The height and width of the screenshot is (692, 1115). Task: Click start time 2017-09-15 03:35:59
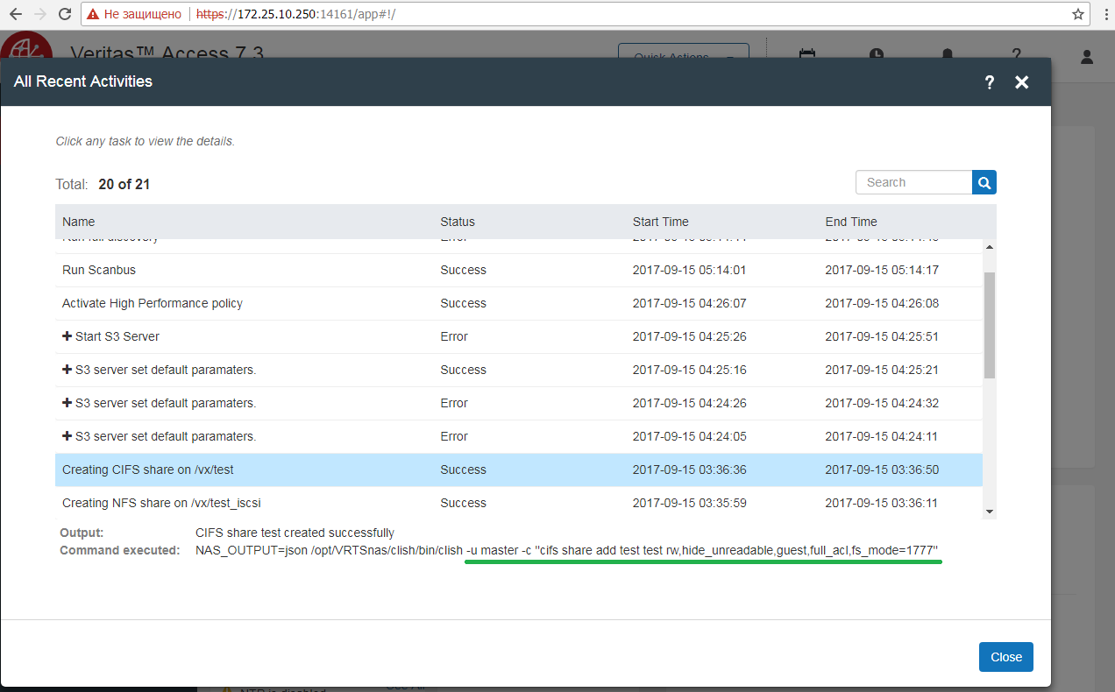pos(689,503)
